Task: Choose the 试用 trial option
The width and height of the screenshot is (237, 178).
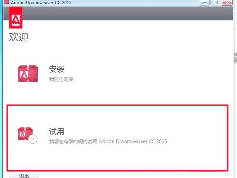Action: point(57,131)
